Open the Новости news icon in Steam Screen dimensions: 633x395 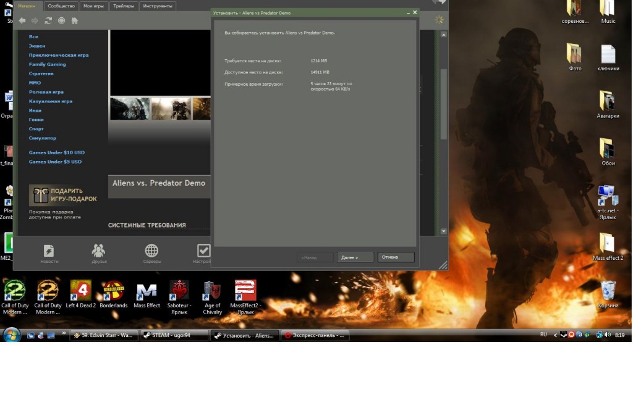[x=49, y=254]
